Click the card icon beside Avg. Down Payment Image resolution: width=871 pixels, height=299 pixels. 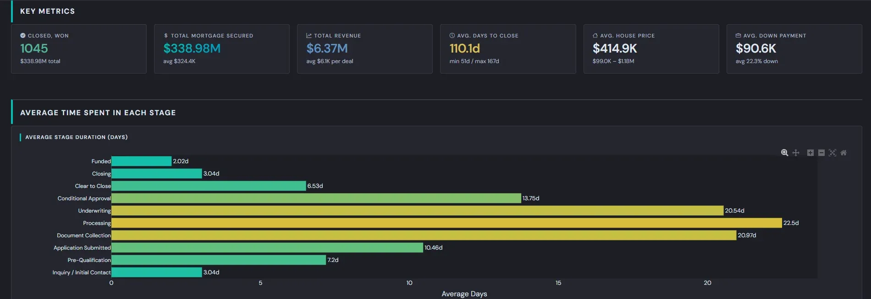click(738, 35)
